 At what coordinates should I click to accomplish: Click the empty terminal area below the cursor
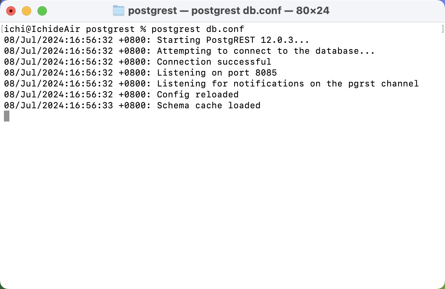(222, 204)
